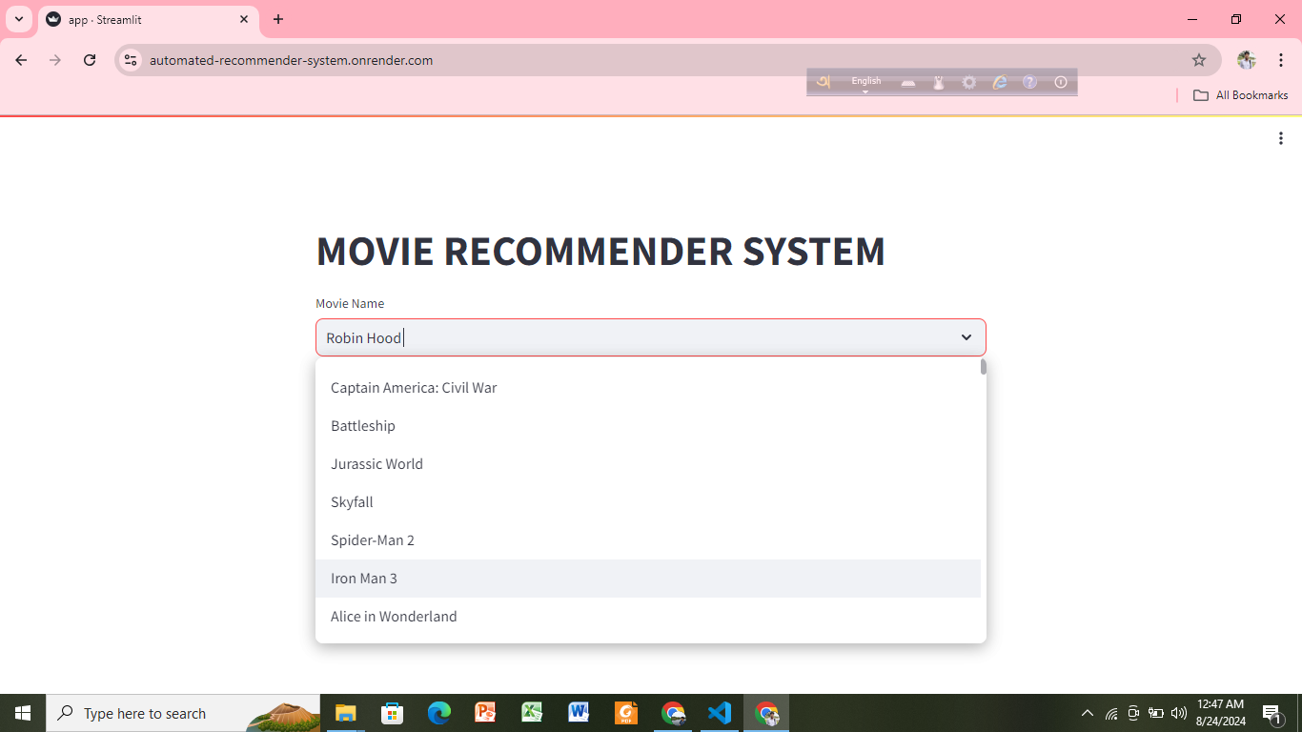Click the Avro browser globe icon

999,82
